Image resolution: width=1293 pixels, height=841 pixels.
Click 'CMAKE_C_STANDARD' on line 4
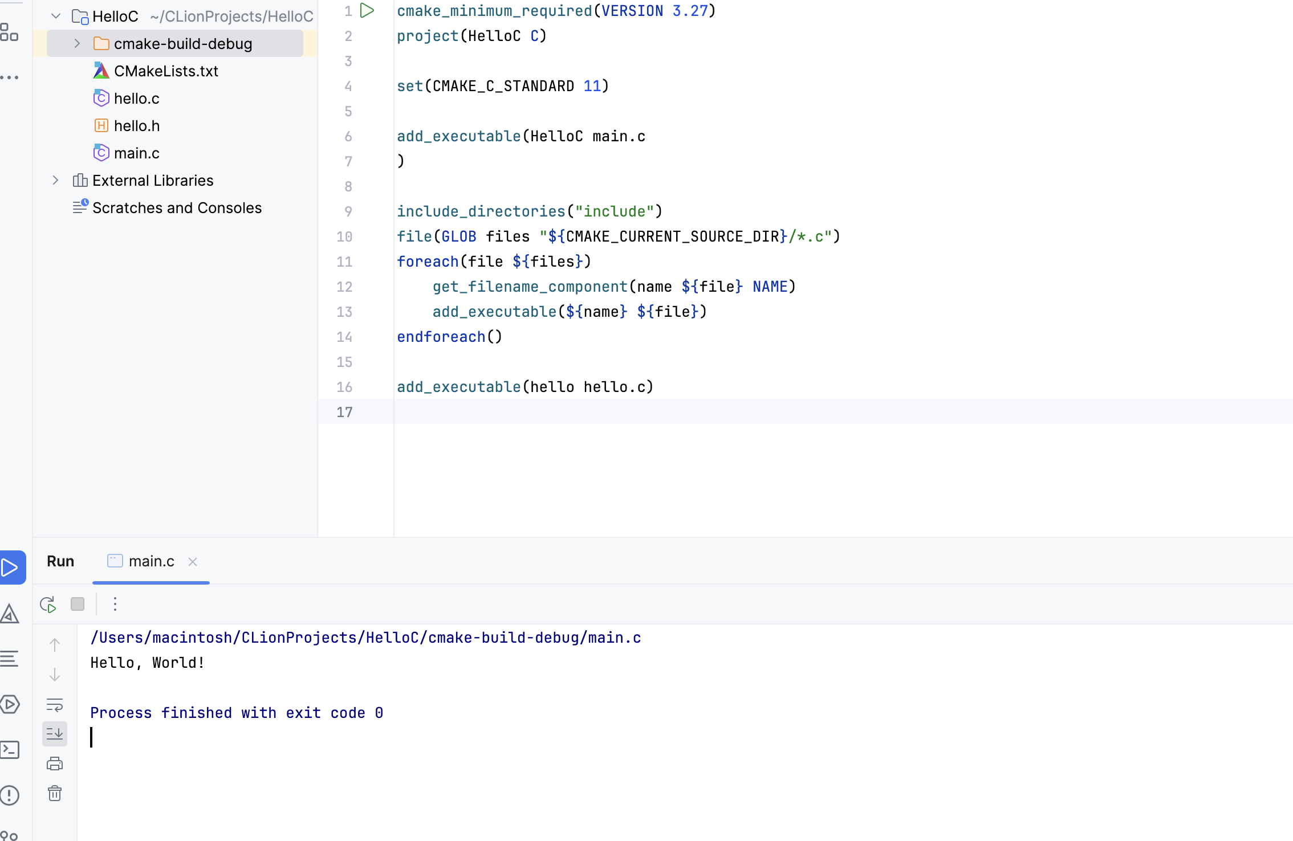pos(503,86)
